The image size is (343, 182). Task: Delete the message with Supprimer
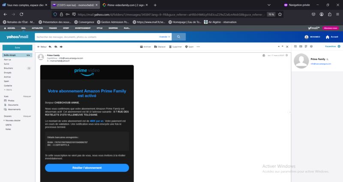(x=175, y=47)
